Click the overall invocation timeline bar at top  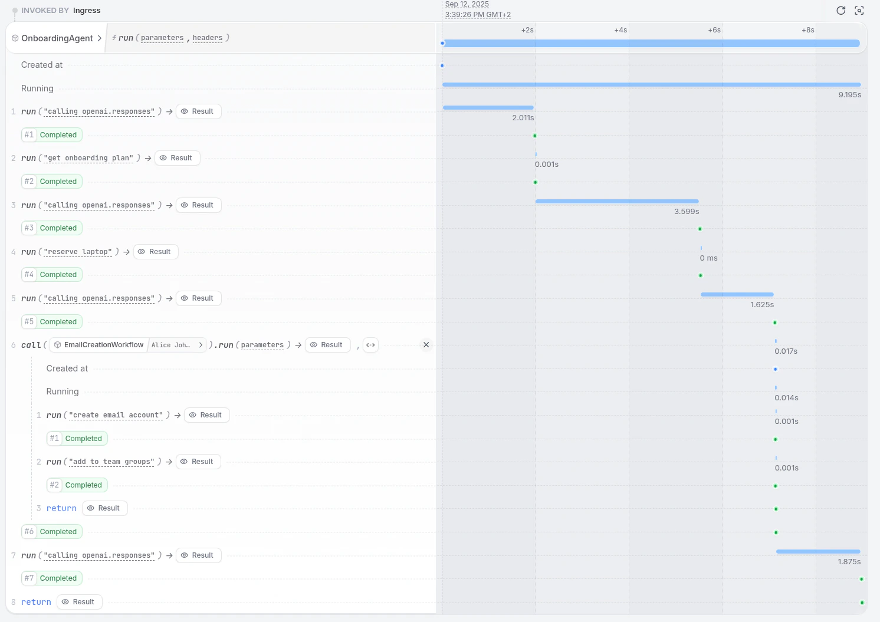coord(651,43)
